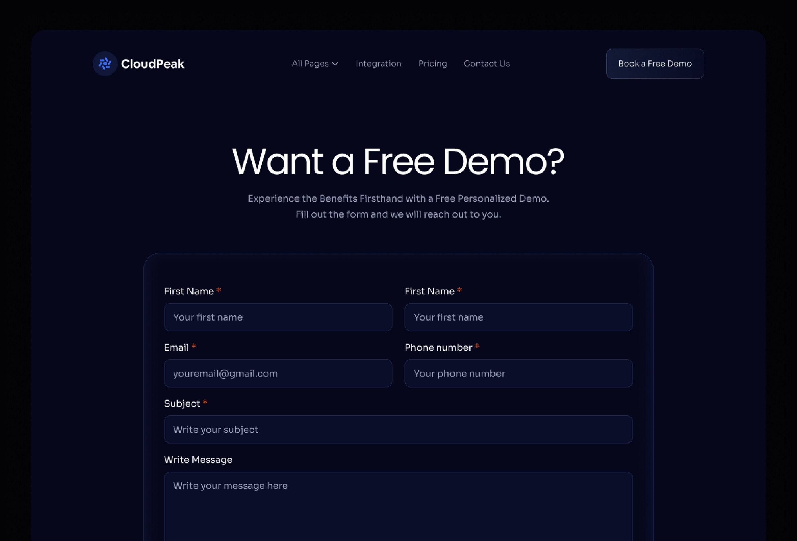Click the right-side First Name field

point(518,317)
